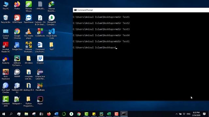
Task: Open PyCharm from the taskbar
Action: 101,114
